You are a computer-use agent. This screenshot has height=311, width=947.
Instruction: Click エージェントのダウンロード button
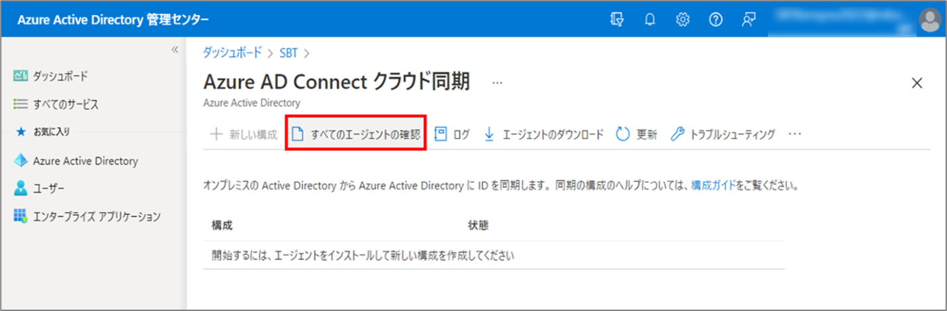544,134
